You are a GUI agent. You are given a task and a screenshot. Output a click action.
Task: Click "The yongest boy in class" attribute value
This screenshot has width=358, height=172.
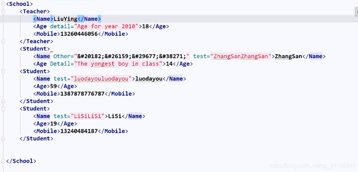click(118, 64)
